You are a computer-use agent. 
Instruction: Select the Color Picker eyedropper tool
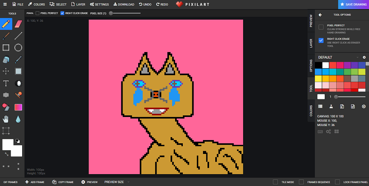tap(18, 60)
